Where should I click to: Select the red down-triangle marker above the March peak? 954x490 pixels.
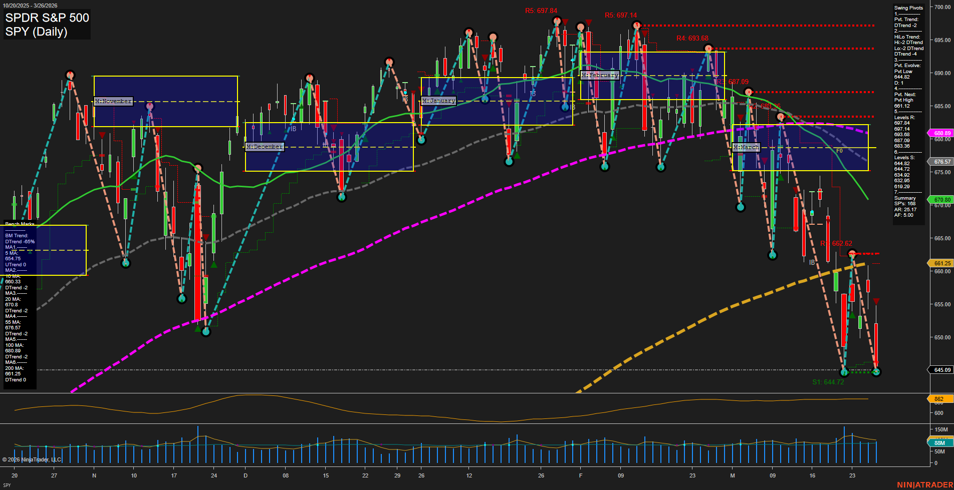click(741, 118)
